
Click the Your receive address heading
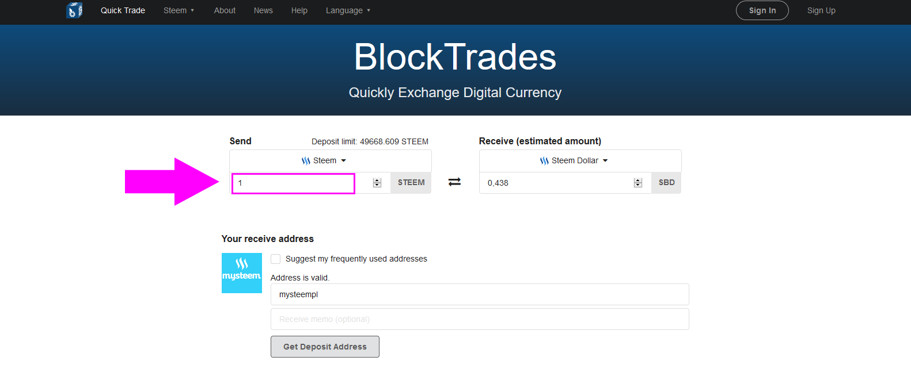click(268, 239)
